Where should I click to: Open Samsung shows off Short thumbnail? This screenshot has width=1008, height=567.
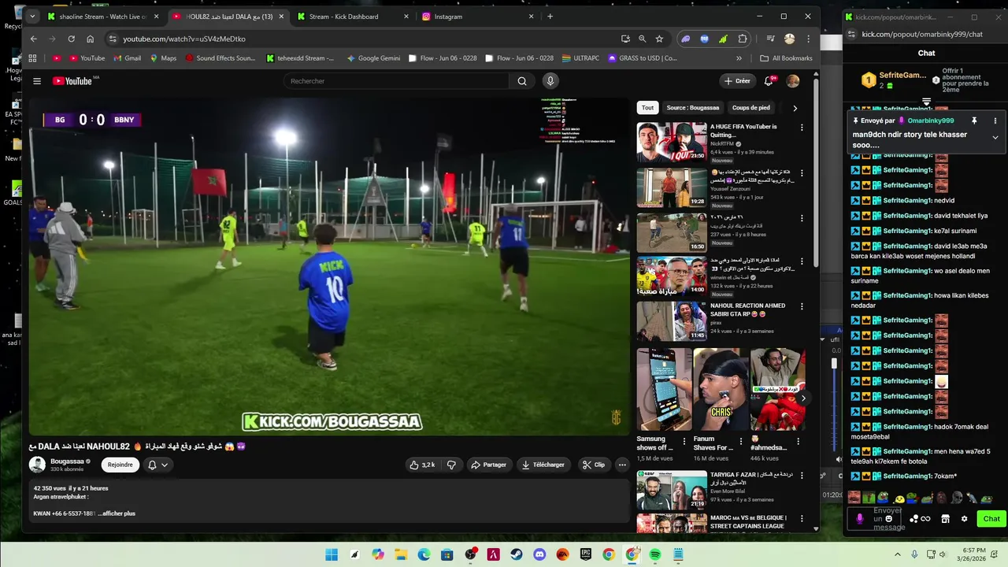pyautogui.click(x=664, y=389)
